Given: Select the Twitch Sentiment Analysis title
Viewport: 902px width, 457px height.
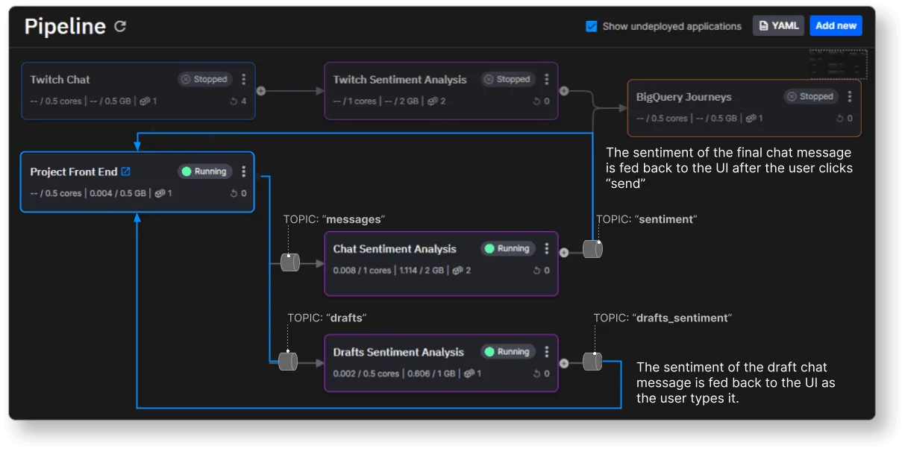Looking at the screenshot, I should tap(400, 79).
